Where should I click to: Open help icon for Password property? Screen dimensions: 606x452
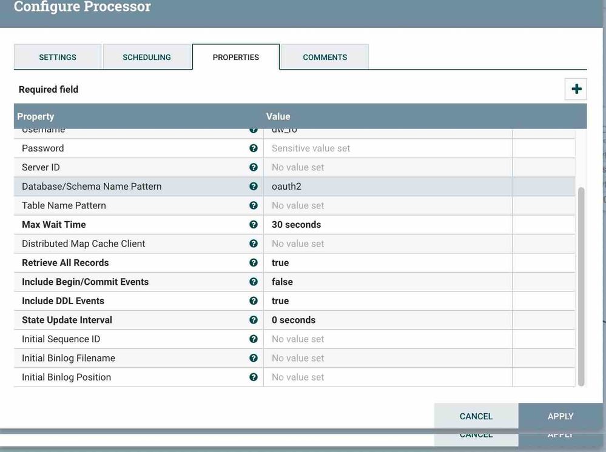point(254,148)
